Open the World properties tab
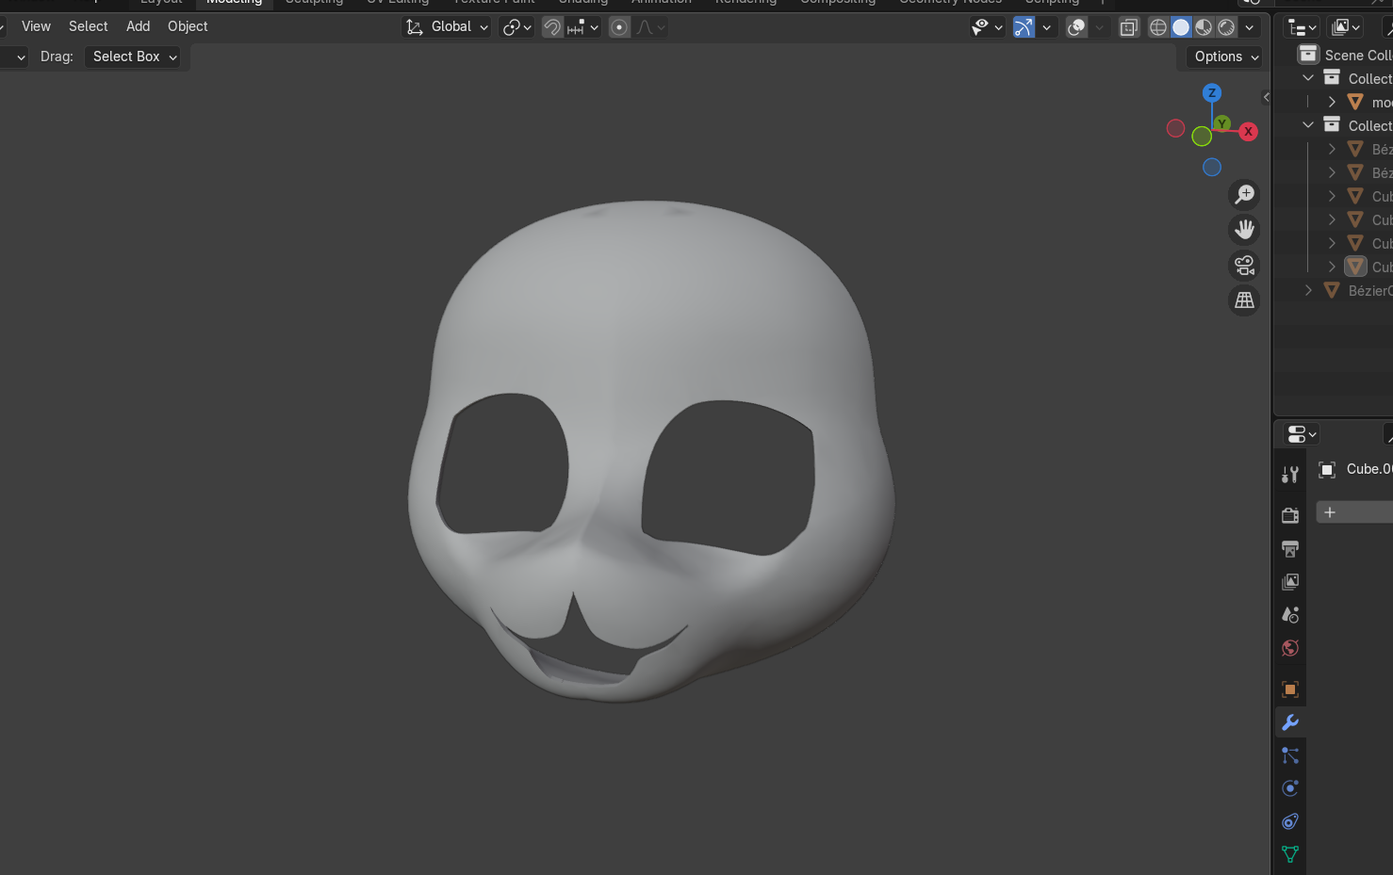This screenshot has width=1393, height=875. click(x=1290, y=648)
